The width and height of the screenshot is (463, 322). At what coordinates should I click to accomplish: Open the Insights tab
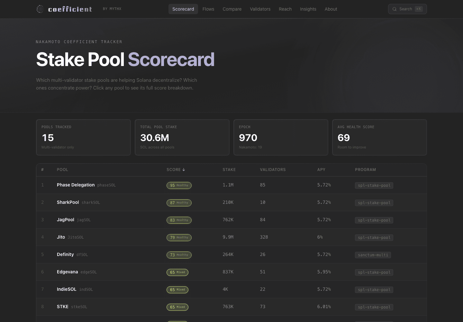pyautogui.click(x=308, y=9)
